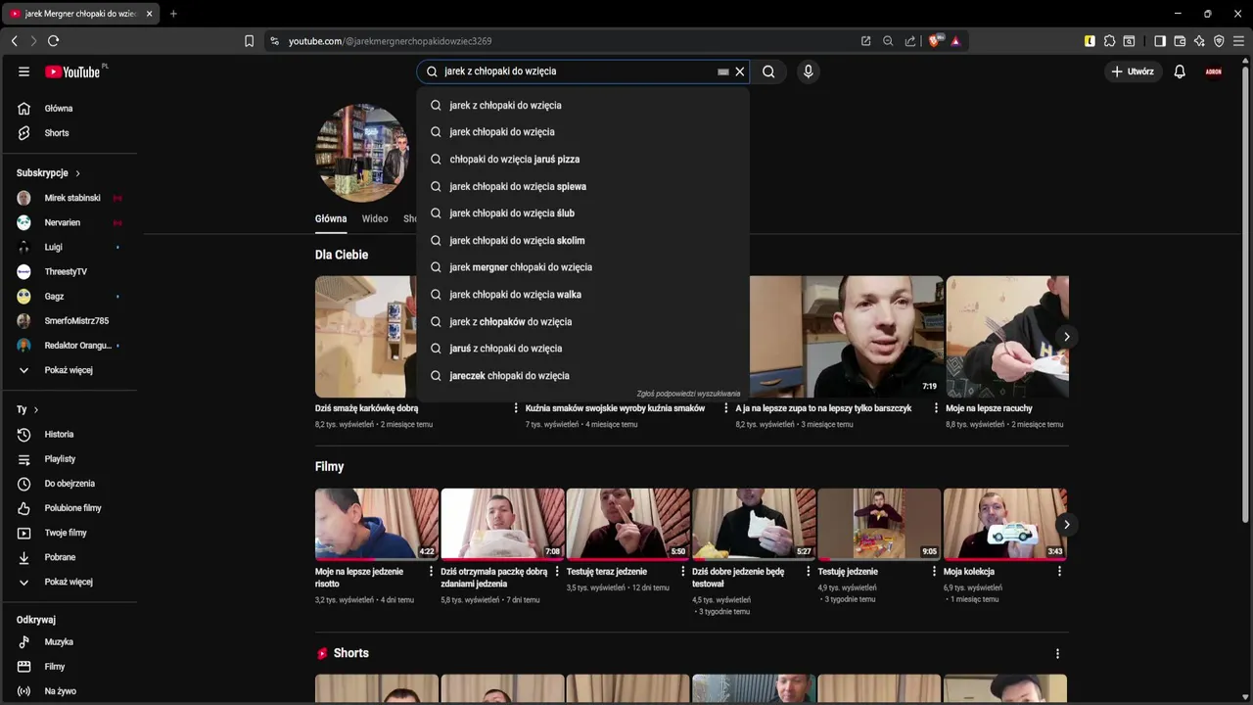
Task: Clear search text with the X icon
Action: [740, 71]
